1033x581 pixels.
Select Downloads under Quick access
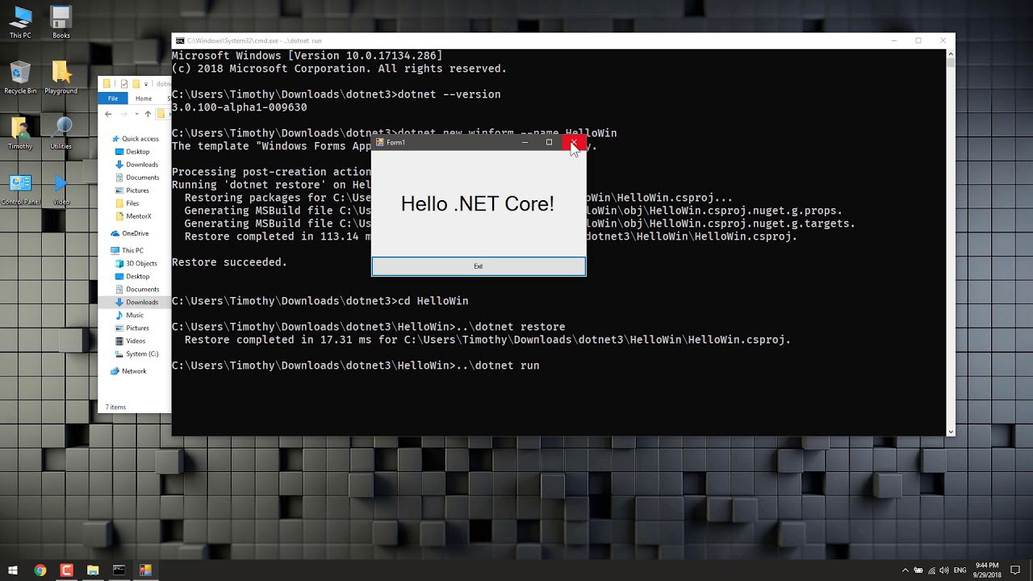(136, 165)
